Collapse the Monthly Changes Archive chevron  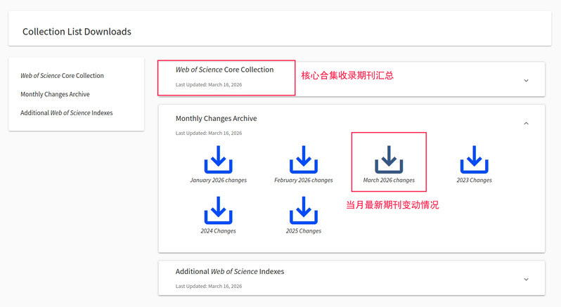point(526,123)
